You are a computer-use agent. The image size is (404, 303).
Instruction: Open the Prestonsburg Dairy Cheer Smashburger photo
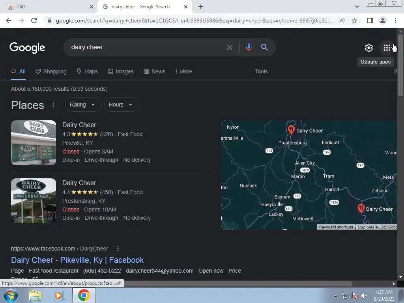(34, 201)
